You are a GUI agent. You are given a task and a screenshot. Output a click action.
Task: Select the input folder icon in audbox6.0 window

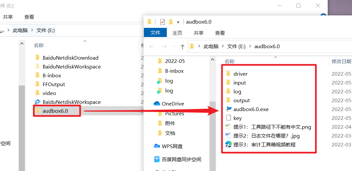pyautogui.click(x=228, y=83)
